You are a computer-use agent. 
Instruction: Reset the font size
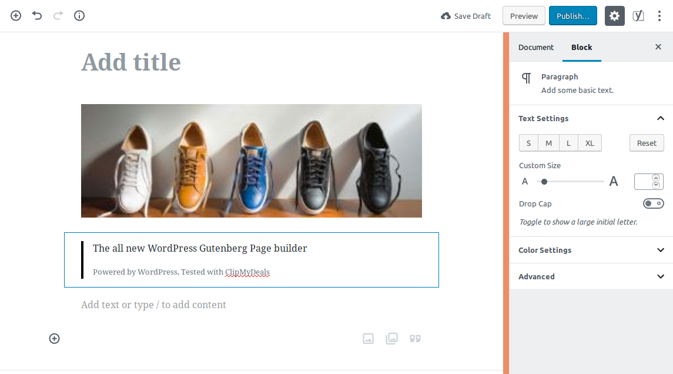647,143
